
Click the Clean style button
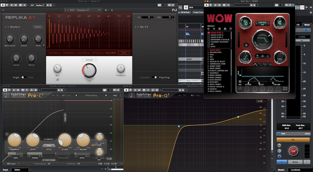pyautogui.click(x=49, y=145)
